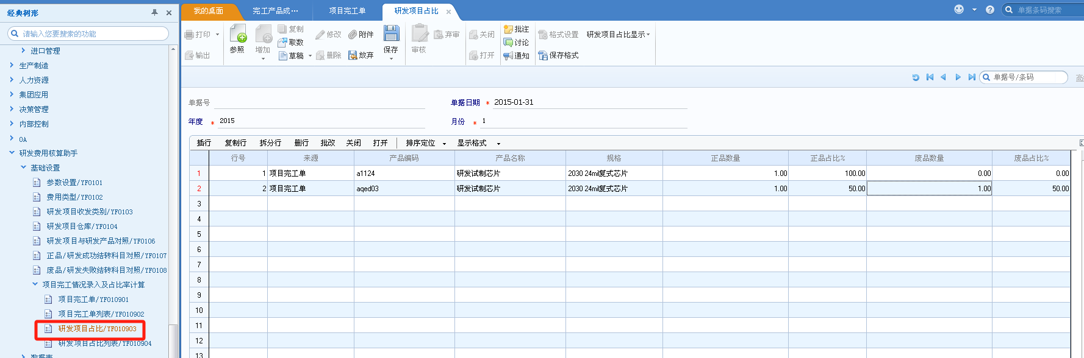Click the Save (保存) floppy disk icon
1084x358 pixels.
pos(391,33)
